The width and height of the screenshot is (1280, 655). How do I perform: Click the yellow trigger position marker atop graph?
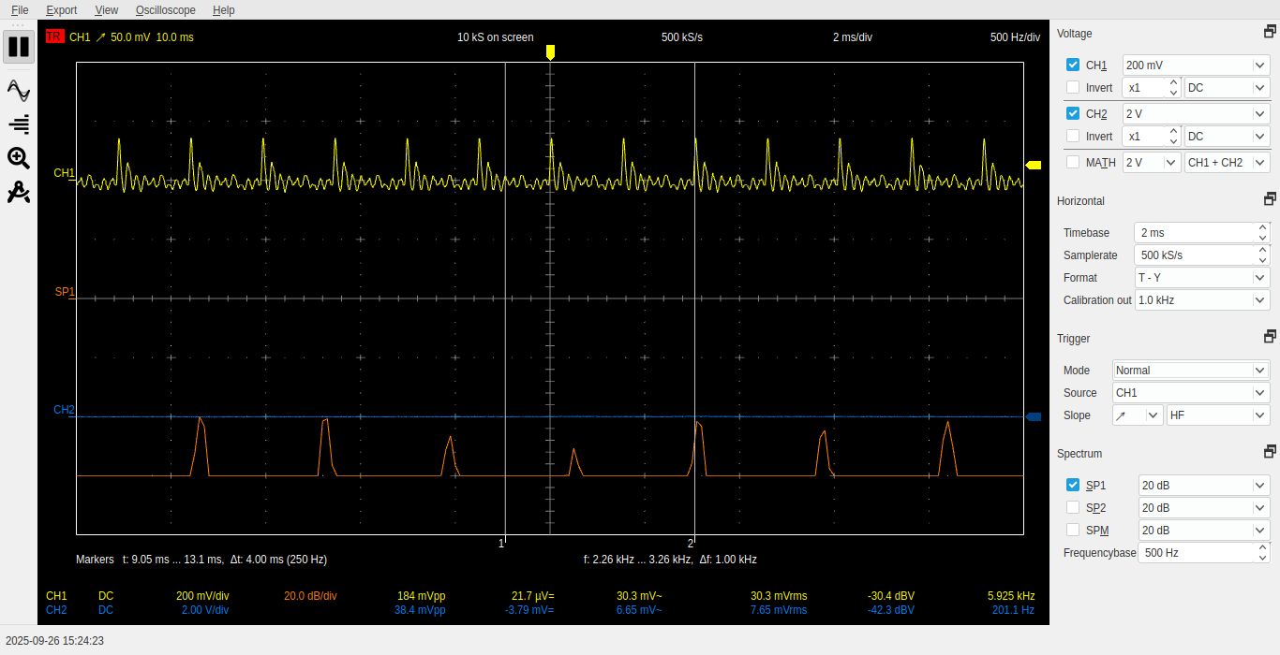coord(550,52)
